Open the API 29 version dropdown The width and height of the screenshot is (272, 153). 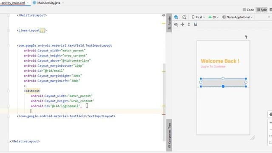pos(213,17)
